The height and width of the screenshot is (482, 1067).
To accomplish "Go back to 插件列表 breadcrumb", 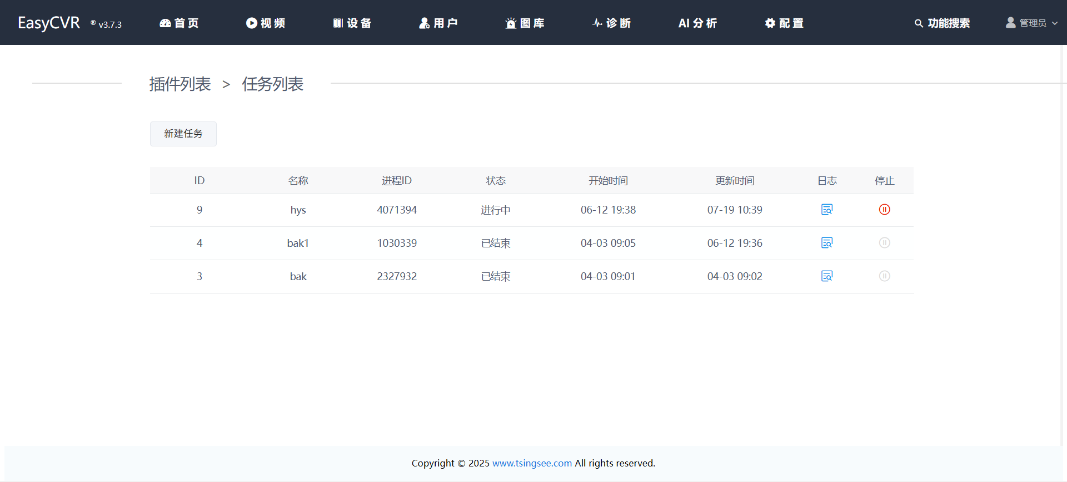I will [180, 84].
